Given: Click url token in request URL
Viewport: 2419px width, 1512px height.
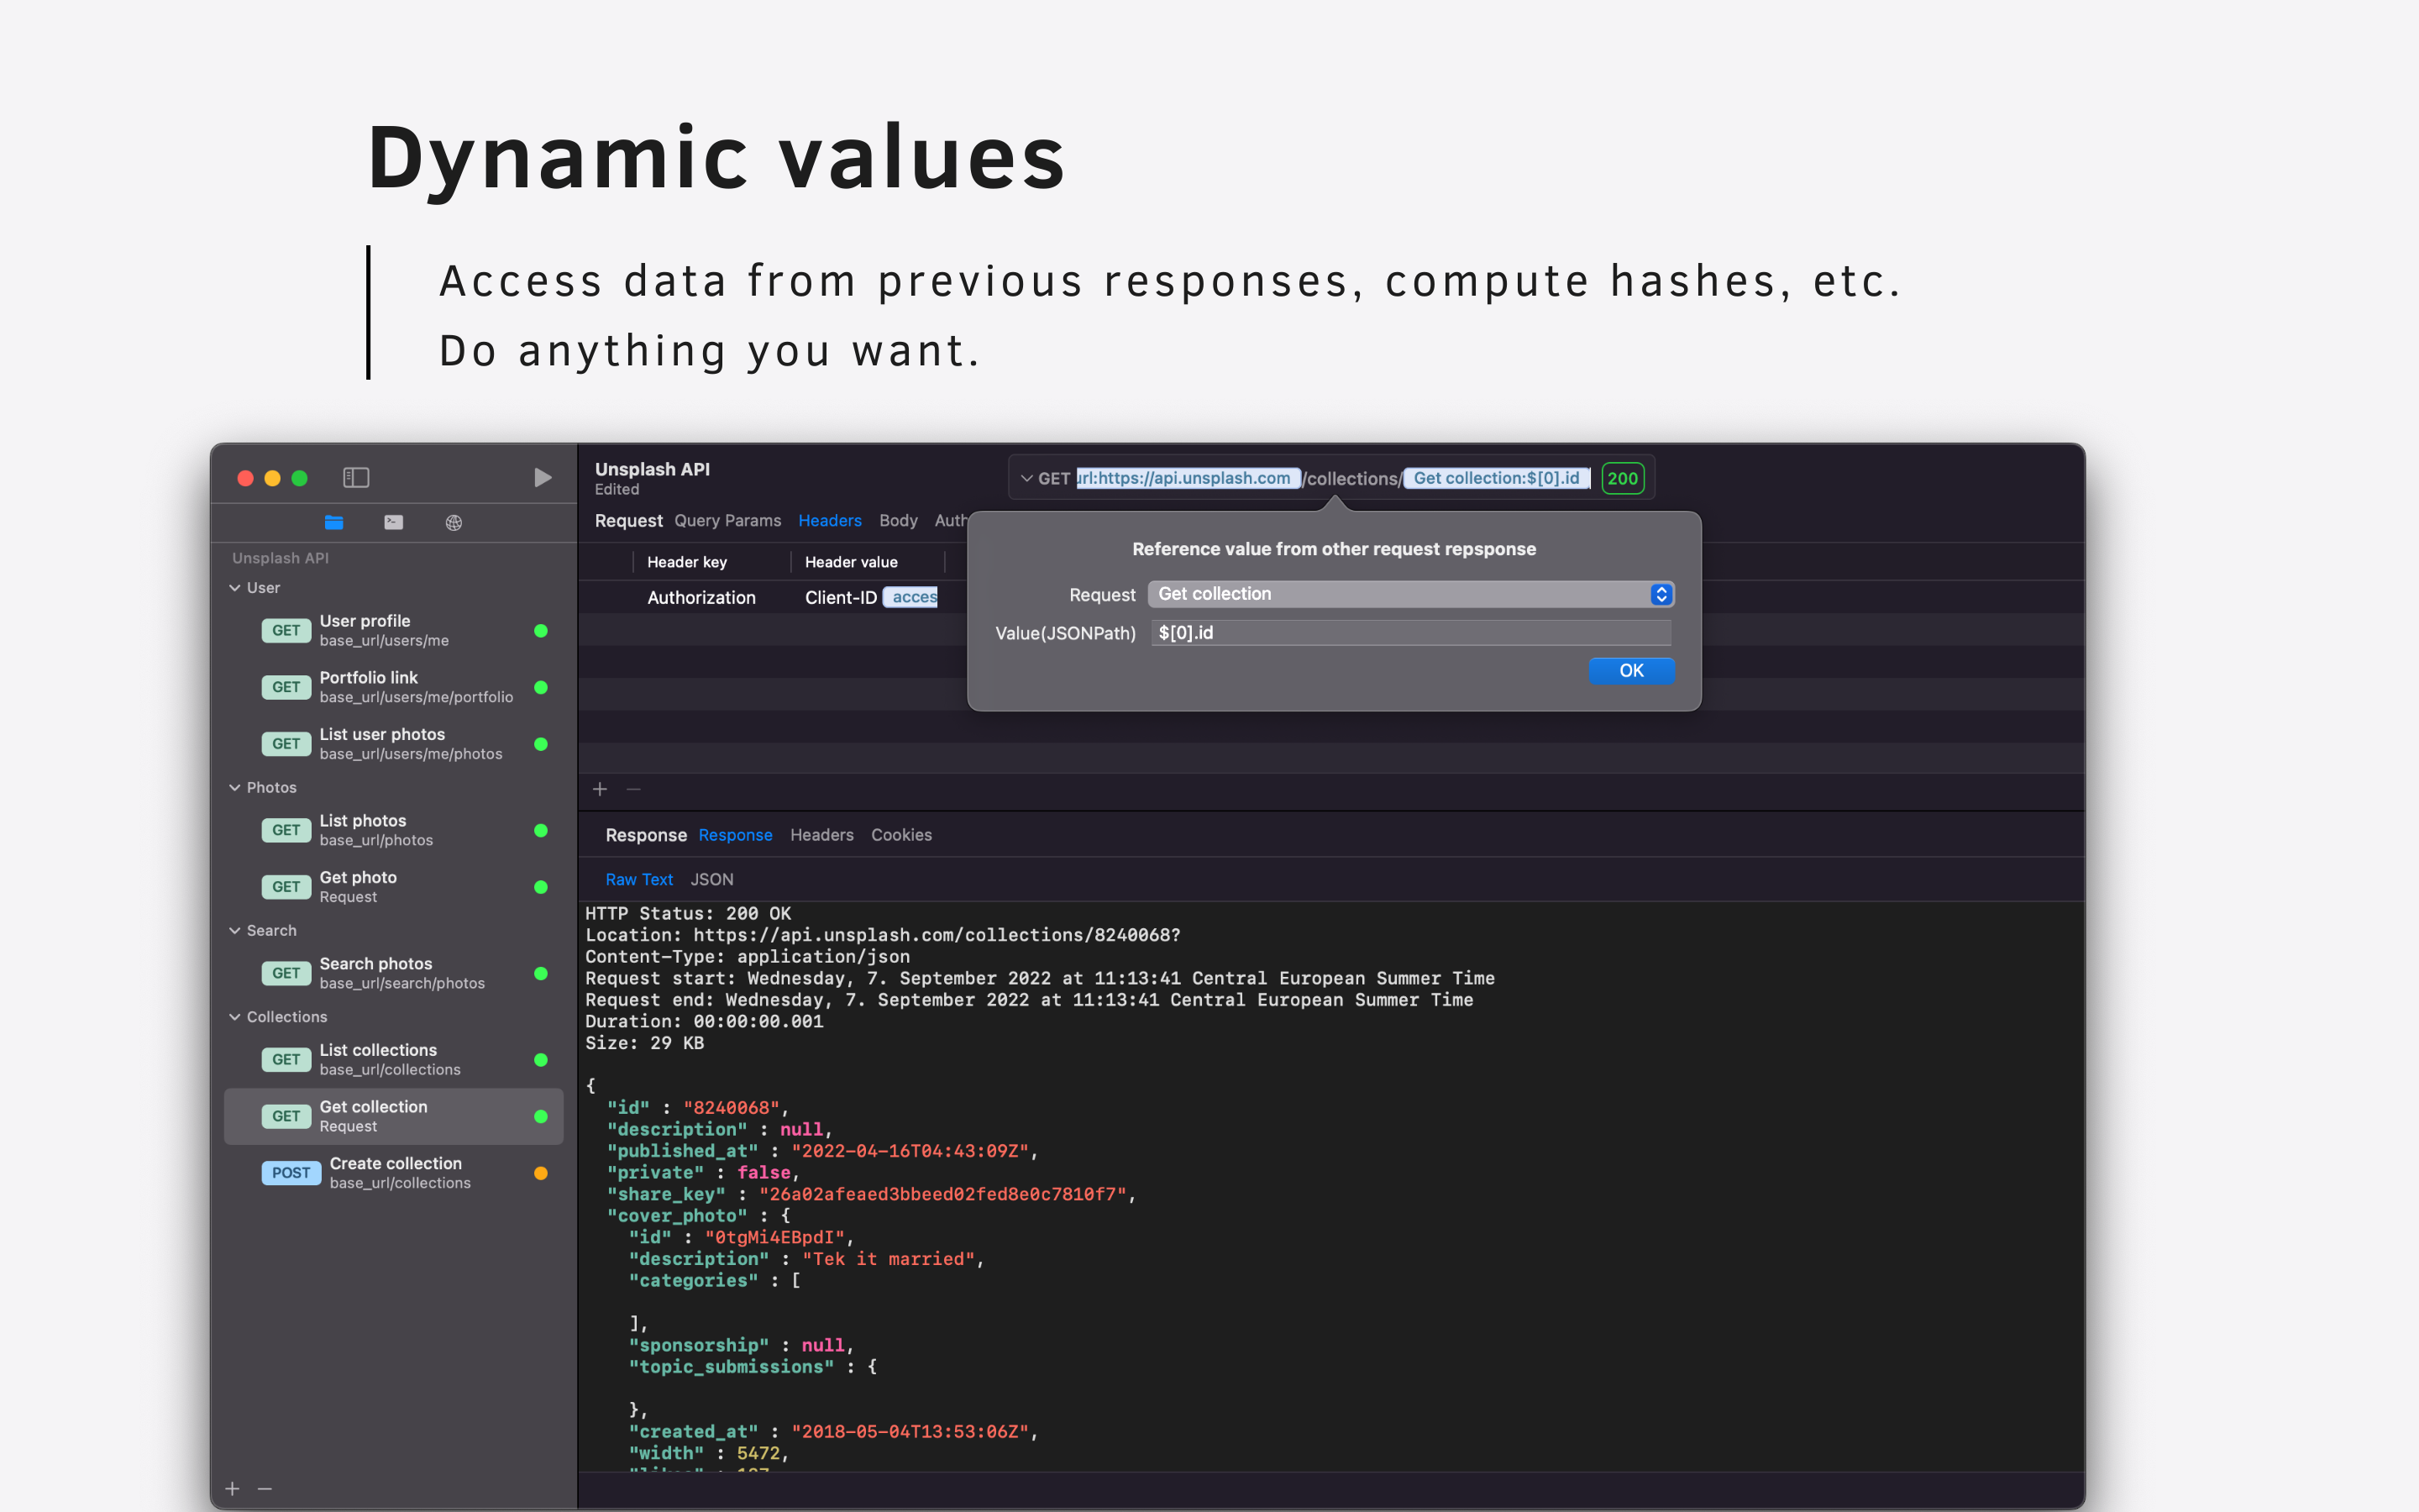Looking at the screenshot, I should point(1189,478).
